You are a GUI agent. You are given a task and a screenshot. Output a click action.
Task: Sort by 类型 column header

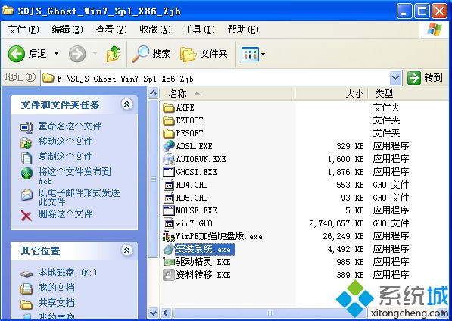408,94
